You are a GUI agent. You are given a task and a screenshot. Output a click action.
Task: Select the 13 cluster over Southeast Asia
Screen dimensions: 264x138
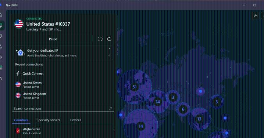(199, 119)
